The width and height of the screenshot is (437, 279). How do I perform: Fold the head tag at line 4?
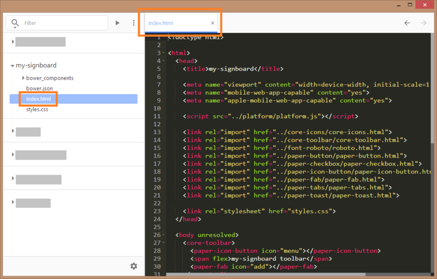pos(164,61)
